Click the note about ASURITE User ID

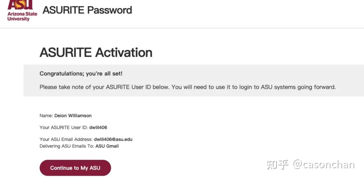pos(187,87)
